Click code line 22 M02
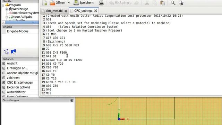 pos(49,93)
